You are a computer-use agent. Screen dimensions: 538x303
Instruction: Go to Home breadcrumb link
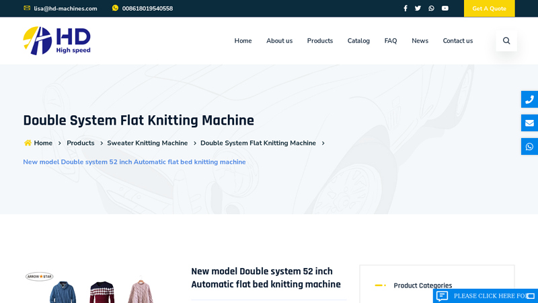pos(43,143)
